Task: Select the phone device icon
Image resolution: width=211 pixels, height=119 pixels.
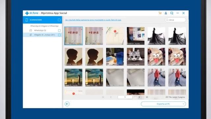Action: (27, 20)
